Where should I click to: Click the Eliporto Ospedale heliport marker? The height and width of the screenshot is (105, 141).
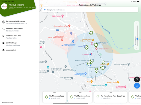point(73,42)
